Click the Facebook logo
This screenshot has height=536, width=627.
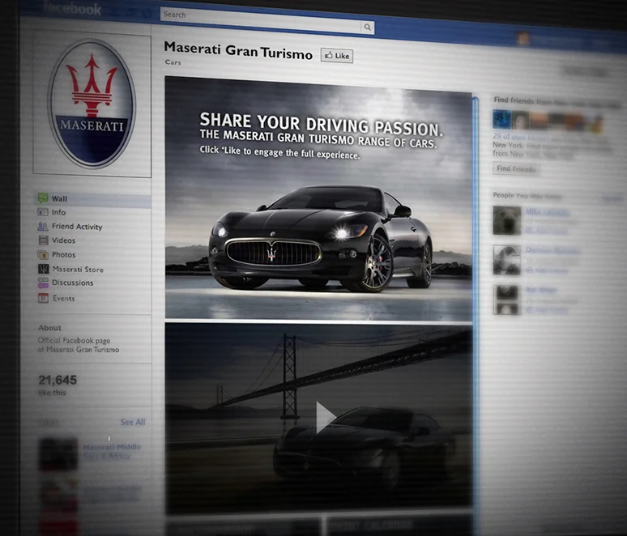point(72,8)
